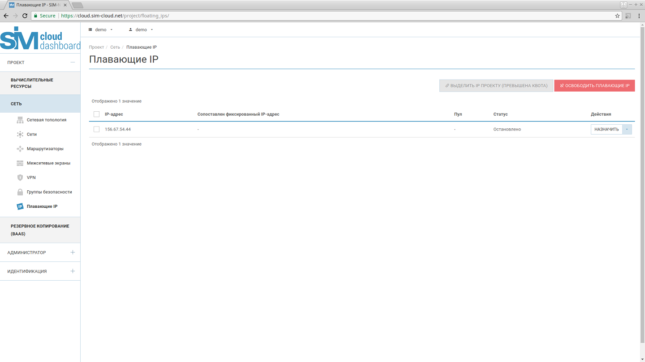Click the Security groups padlock icon
The width and height of the screenshot is (645, 362).
click(x=20, y=192)
